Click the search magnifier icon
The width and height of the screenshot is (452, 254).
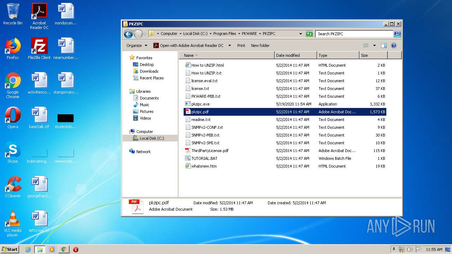pyautogui.click(x=397, y=34)
